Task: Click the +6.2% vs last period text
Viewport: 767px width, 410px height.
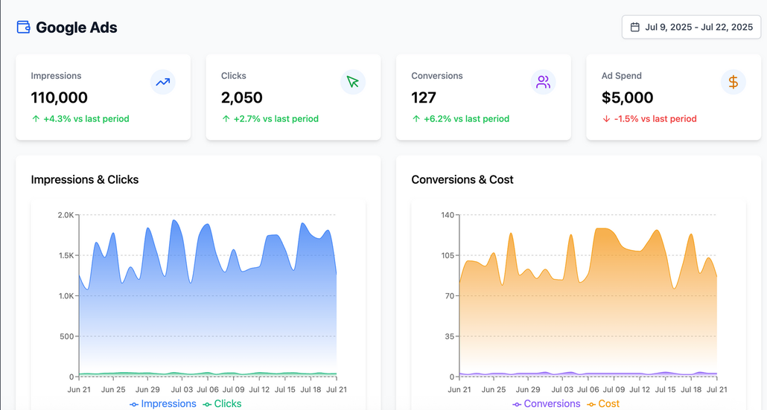Action: [x=466, y=119]
